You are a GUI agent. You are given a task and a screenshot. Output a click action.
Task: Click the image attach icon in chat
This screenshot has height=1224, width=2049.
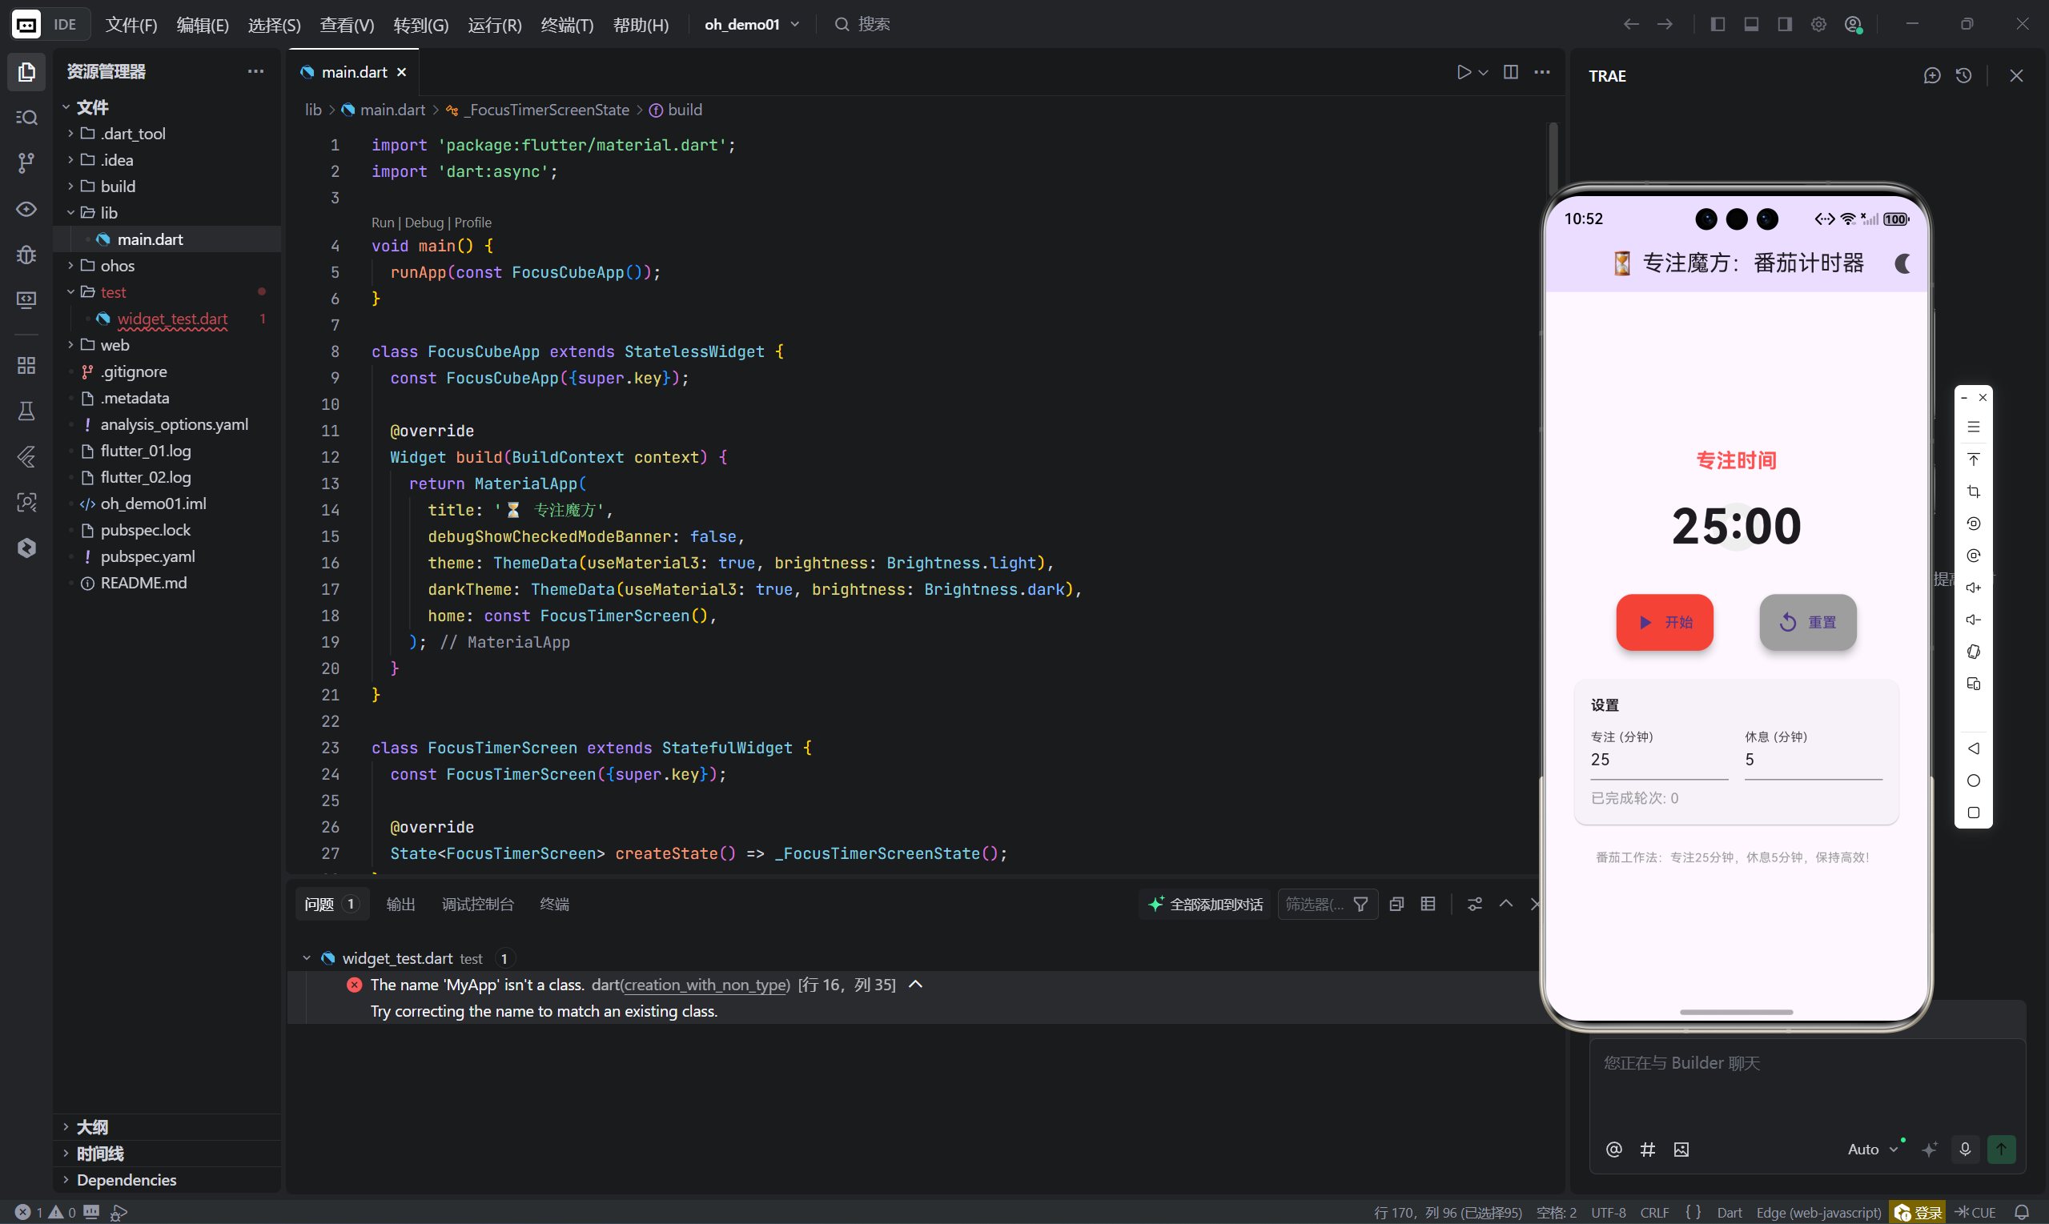(x=1681, y=1149)
